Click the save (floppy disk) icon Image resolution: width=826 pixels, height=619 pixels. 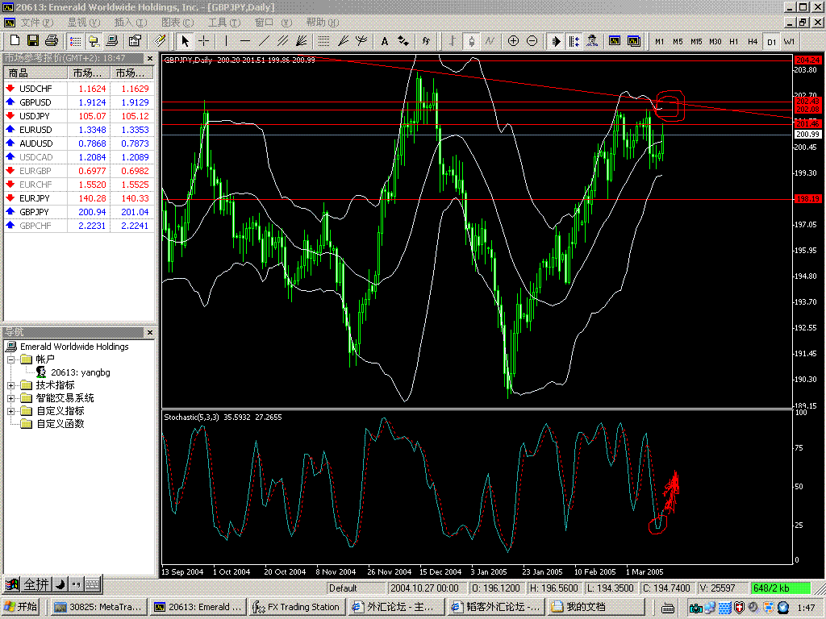click(x=33, y=41)
